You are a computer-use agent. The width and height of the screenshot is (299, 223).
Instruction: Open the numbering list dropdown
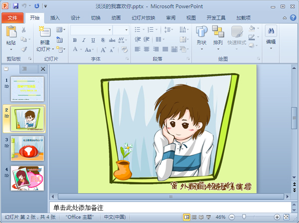(156, 29)
